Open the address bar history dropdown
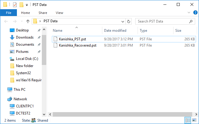199x124 pixels. [x=122, y=21]
